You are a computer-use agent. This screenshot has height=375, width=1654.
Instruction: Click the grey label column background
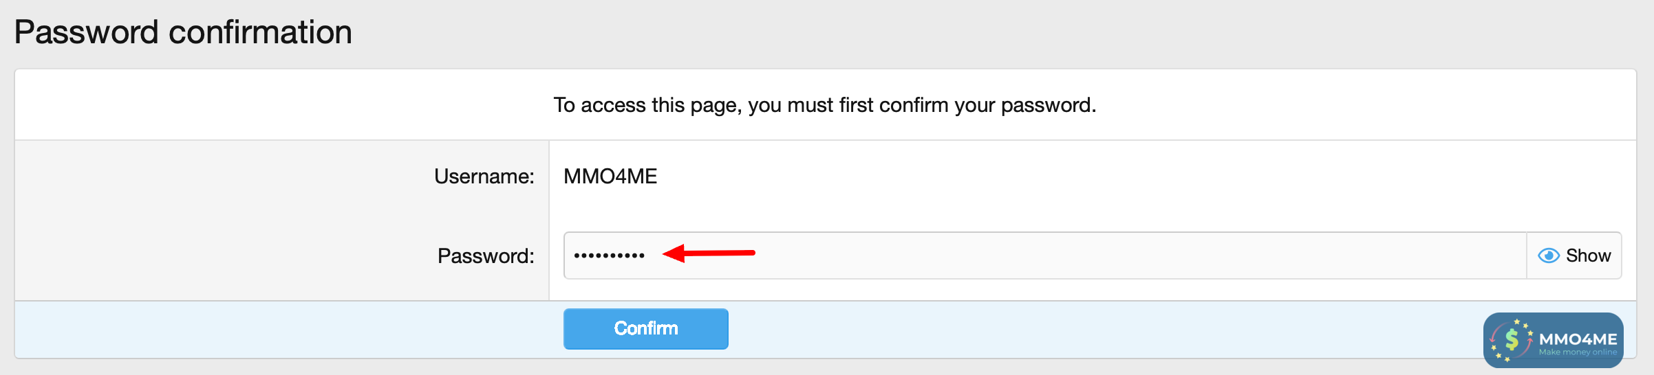tap(206, 220)
